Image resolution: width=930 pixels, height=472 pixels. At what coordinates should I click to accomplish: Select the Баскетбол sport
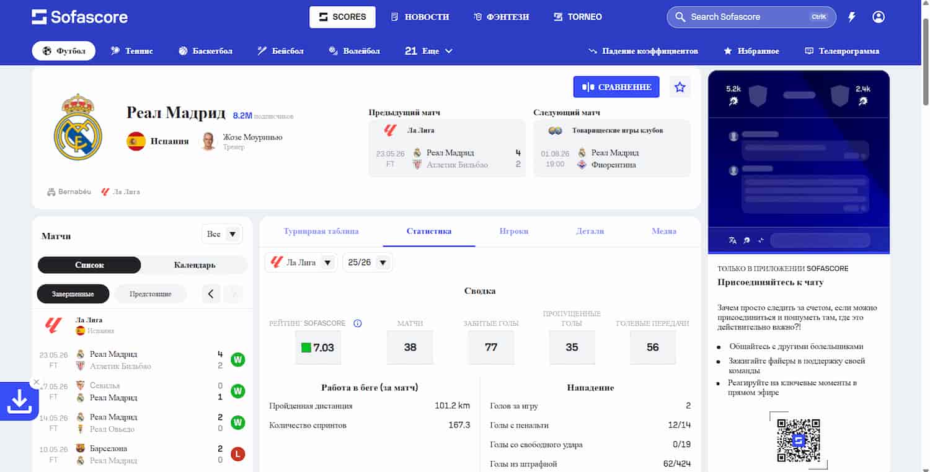pyautogui.click(x=205, y=51)
